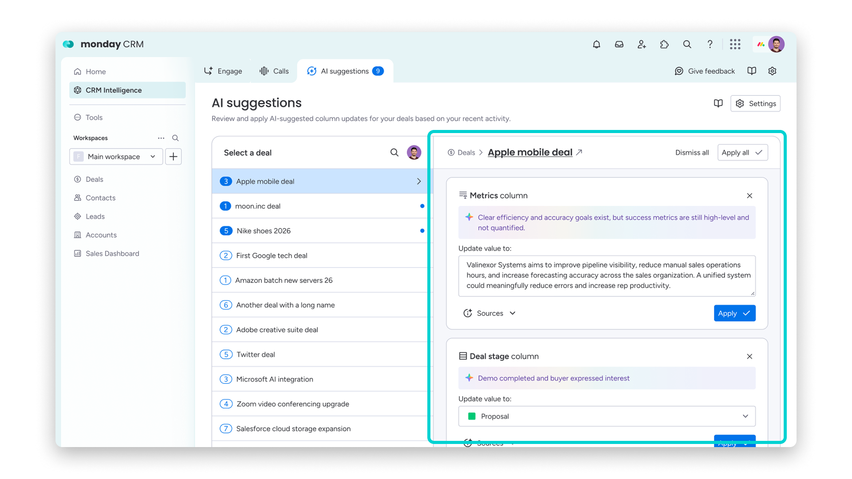The height and width of the screenshot is (479, 852).
Task: Apply the Metrics column suggestion
Action: tap(734, 313)
